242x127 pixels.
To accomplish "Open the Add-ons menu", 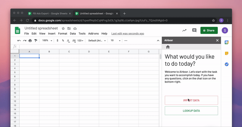I will coord(93,34).
